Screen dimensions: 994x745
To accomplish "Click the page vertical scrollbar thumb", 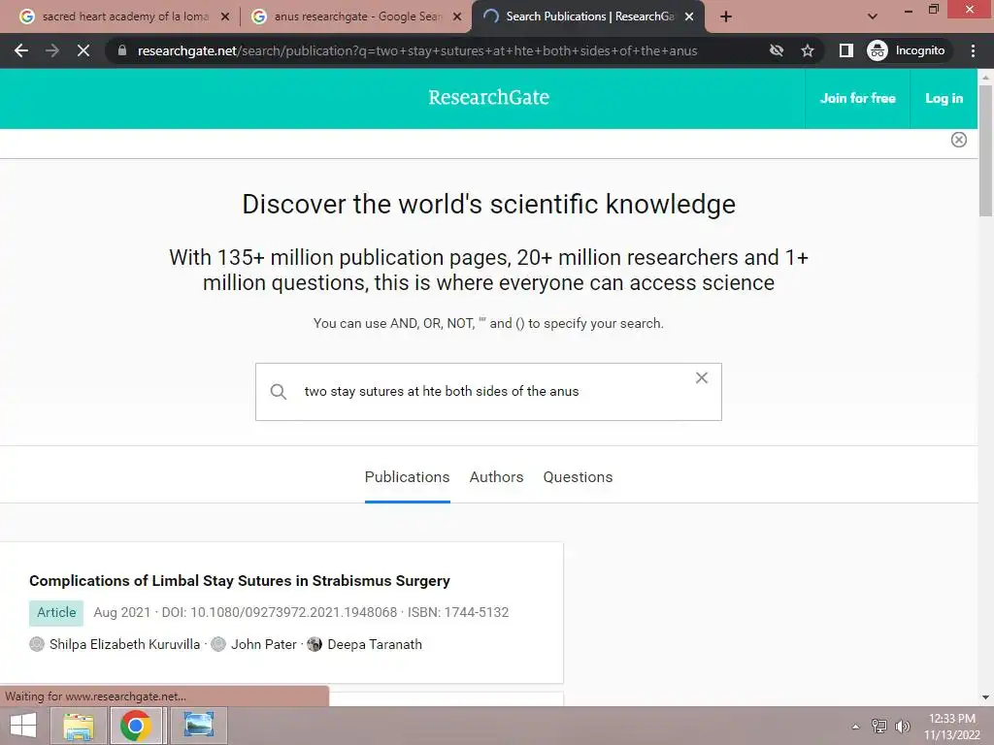I will point(985,150).
